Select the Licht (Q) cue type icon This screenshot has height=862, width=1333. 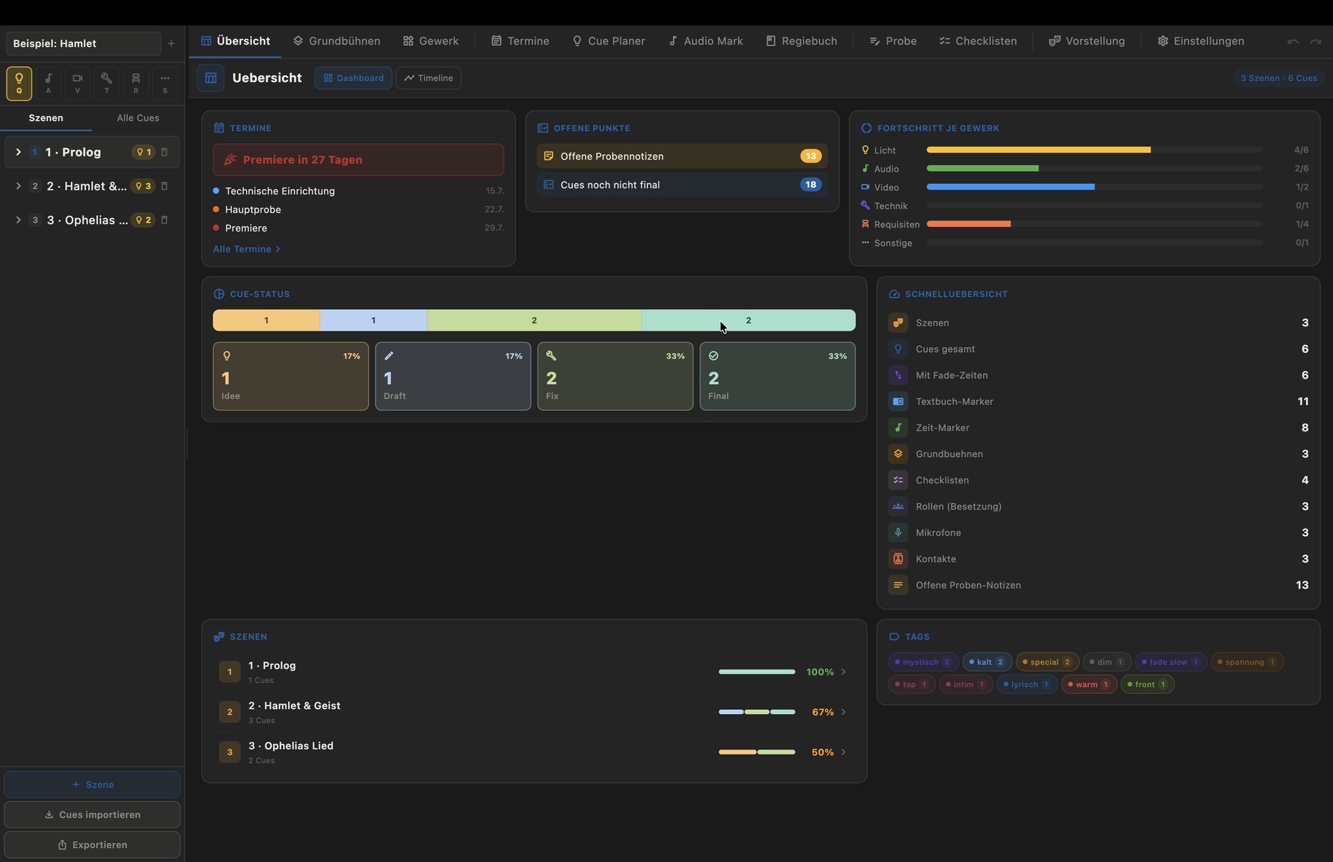[19, 83]
